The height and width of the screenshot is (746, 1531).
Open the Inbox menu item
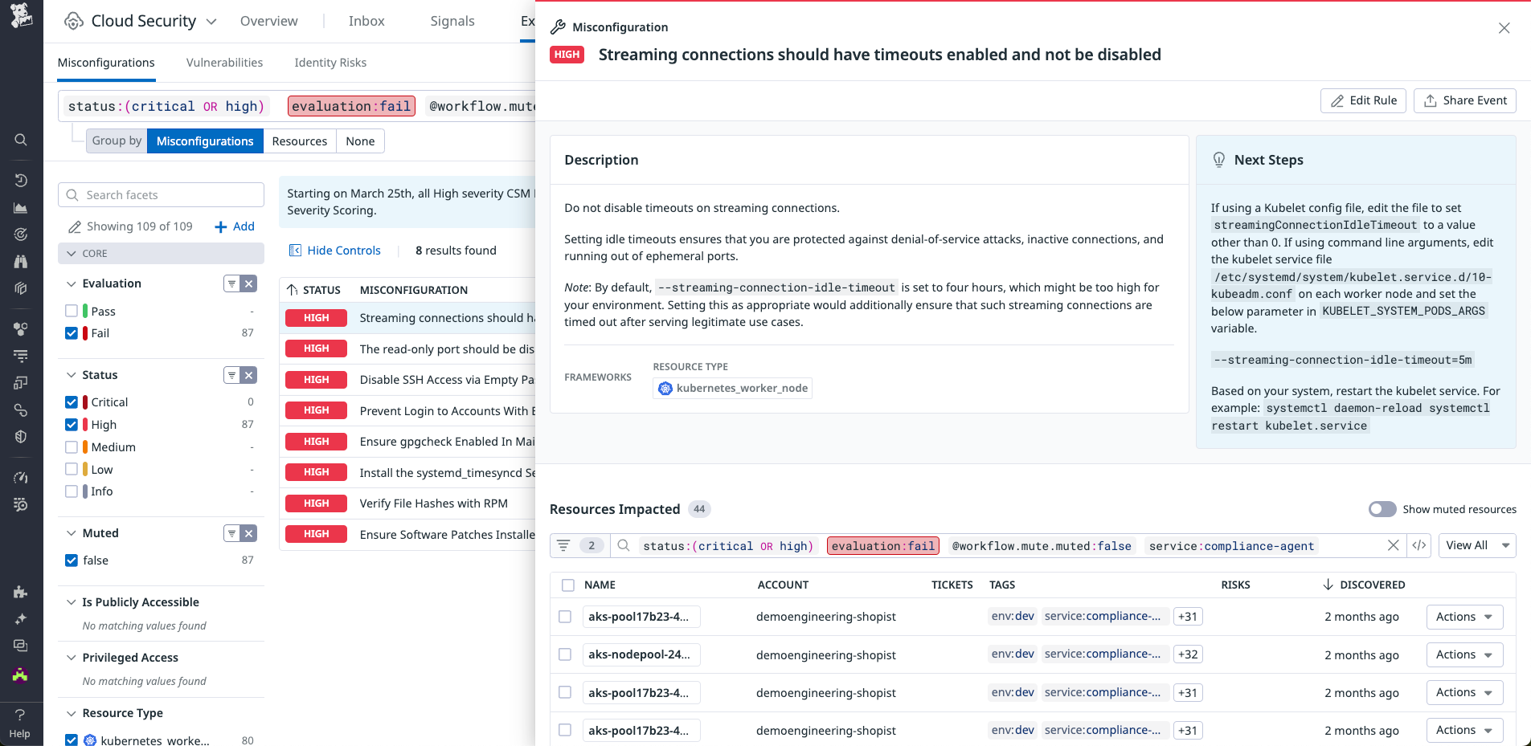coord(366,21)
